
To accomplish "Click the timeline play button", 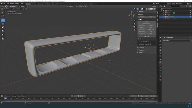I will (80, 96).
